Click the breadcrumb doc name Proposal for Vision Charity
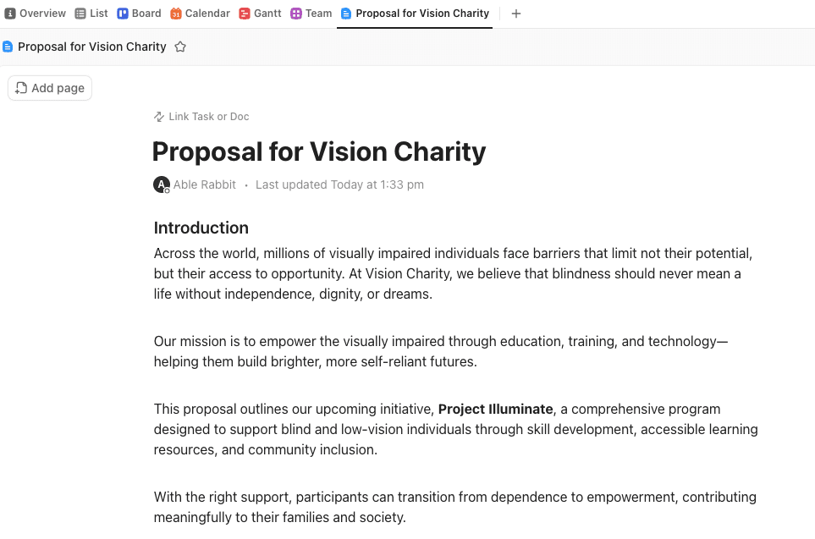815x539 pixels. click(91, 47)
